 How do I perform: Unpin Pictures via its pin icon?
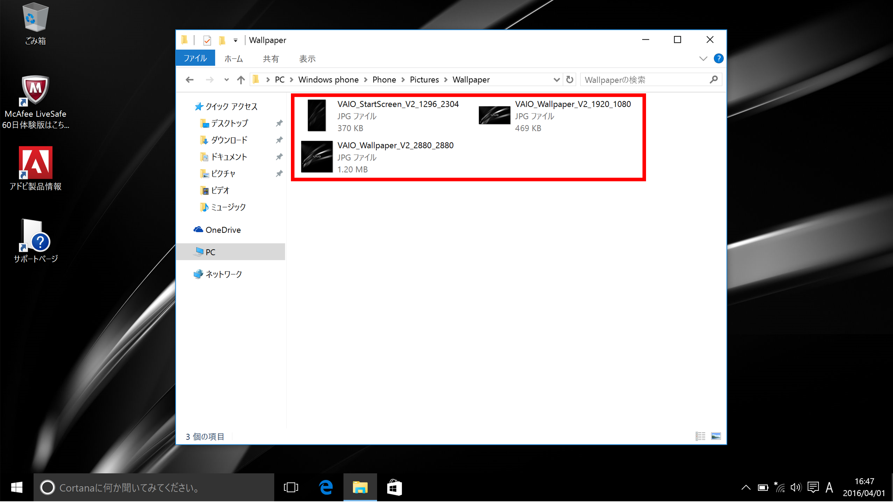[279, 173]
